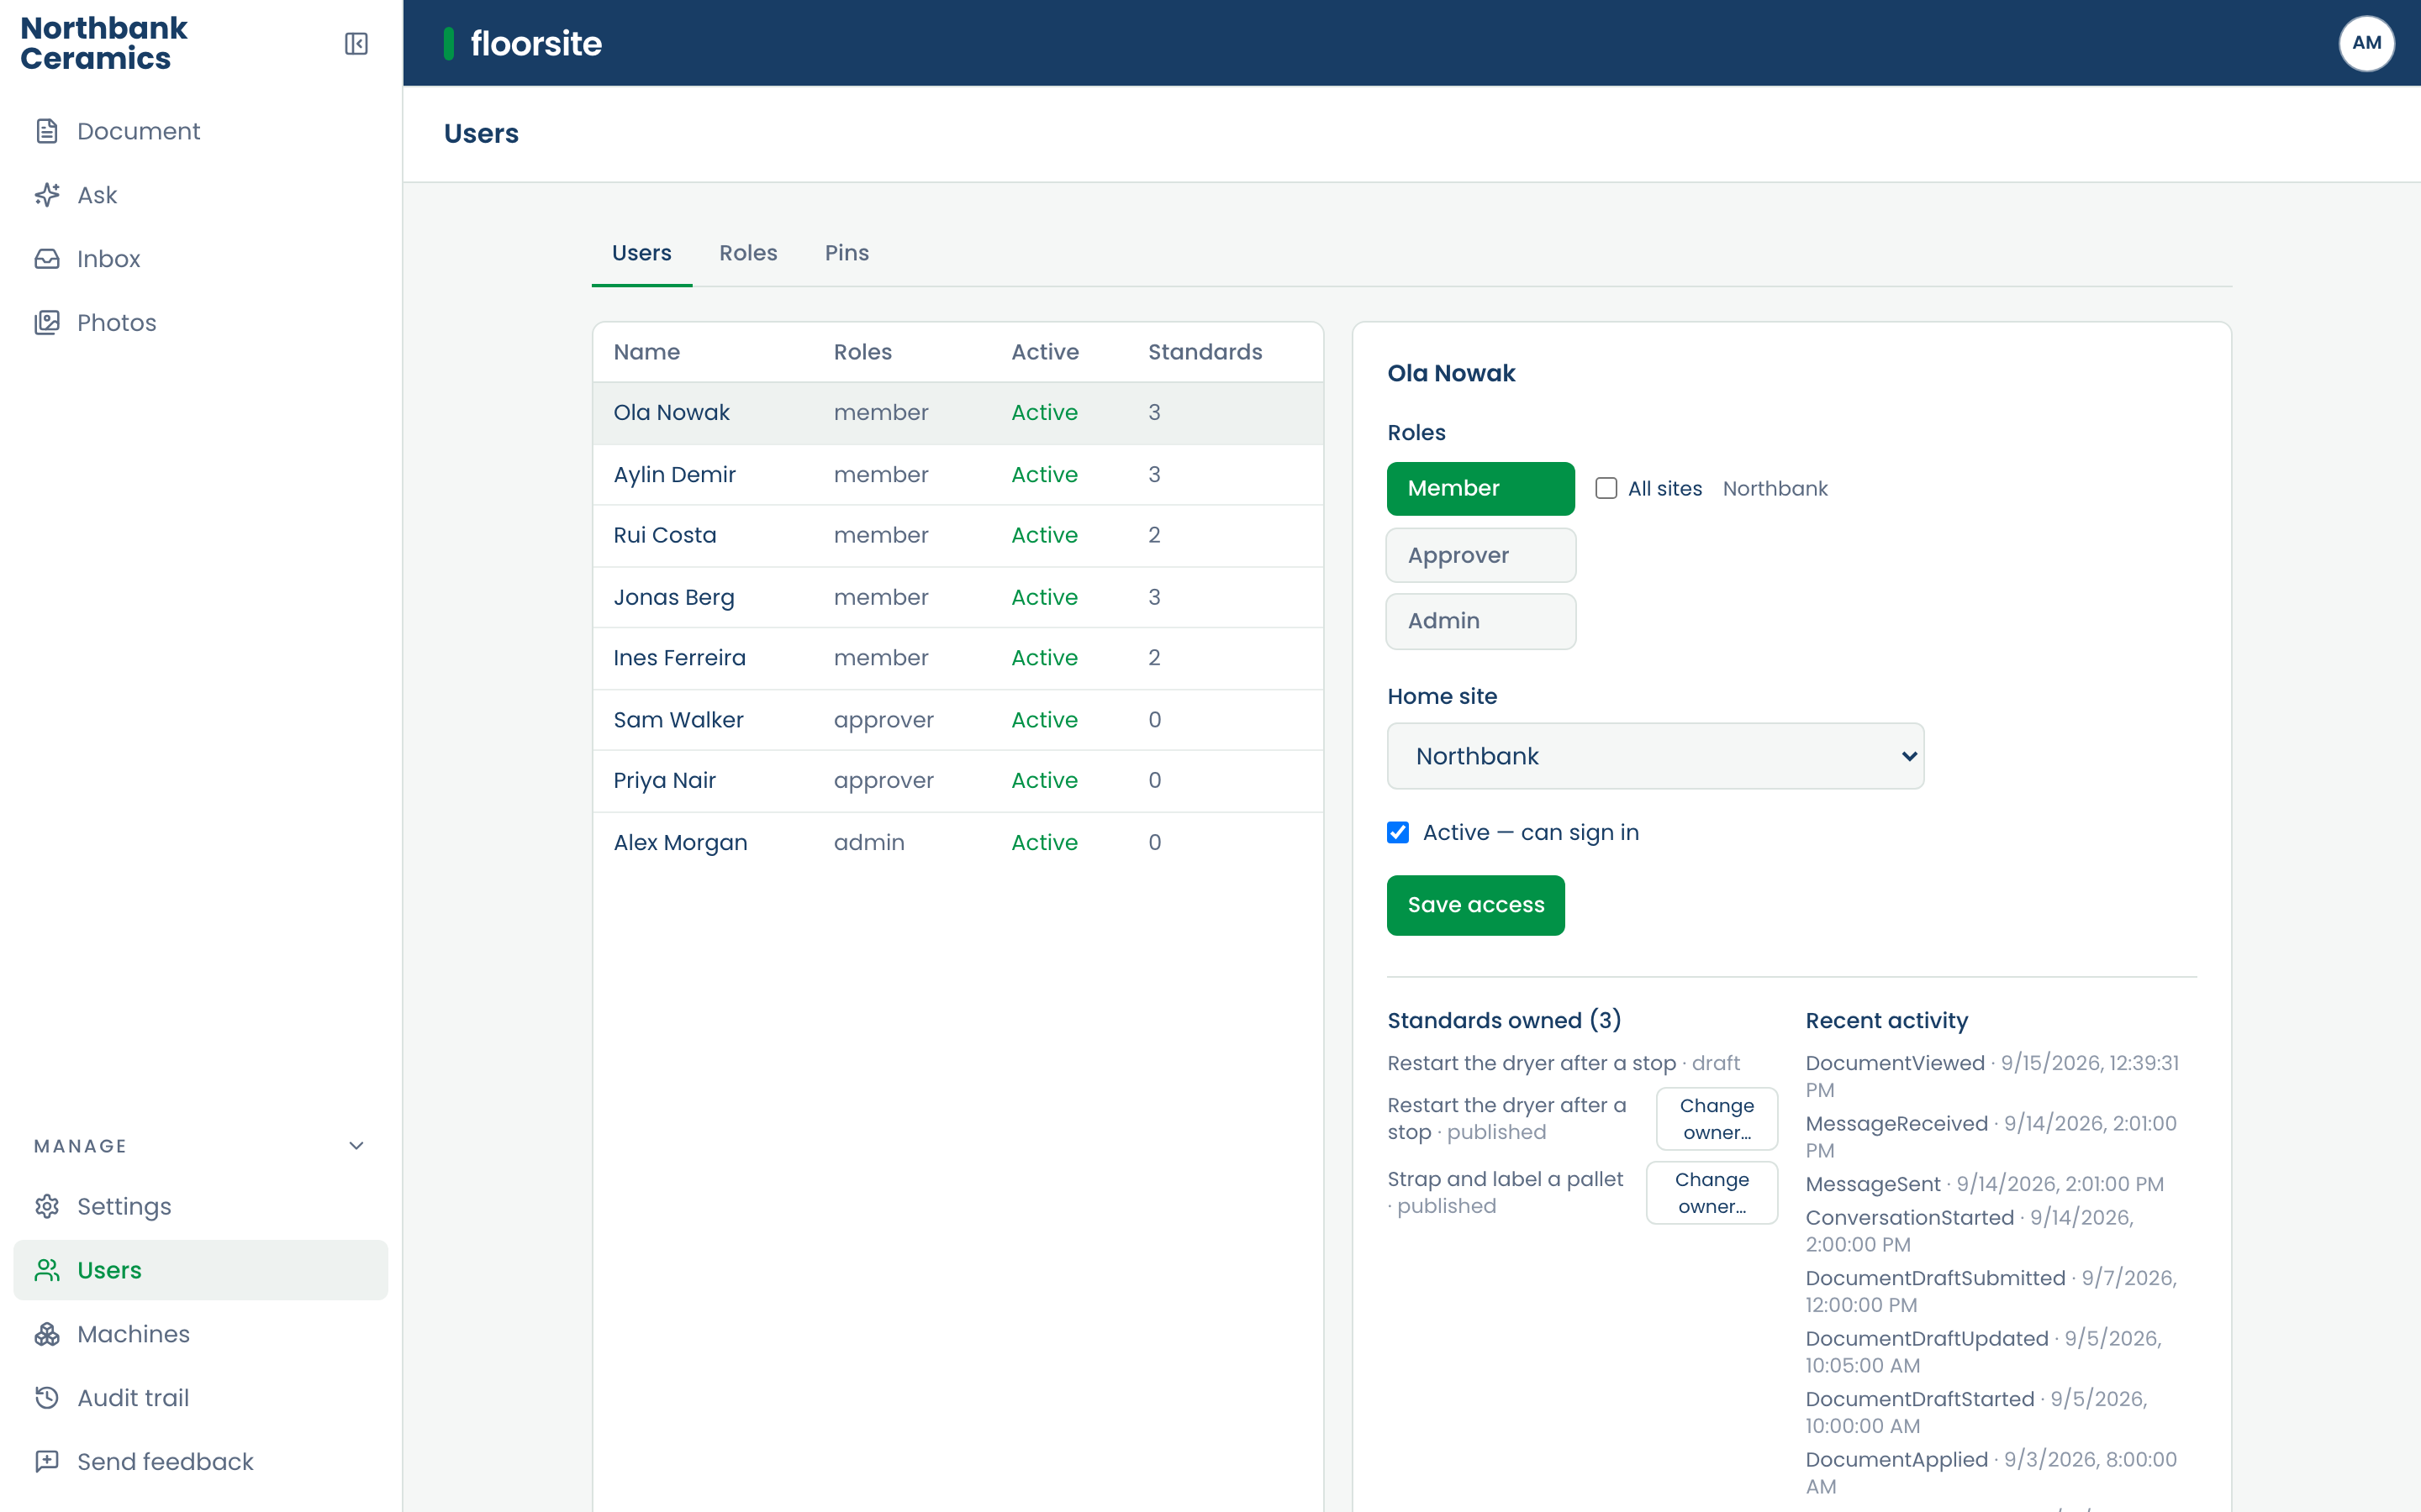Open the Audit trail history icon
This screenshot has height=1512, width=2421.
[47, 1398]
